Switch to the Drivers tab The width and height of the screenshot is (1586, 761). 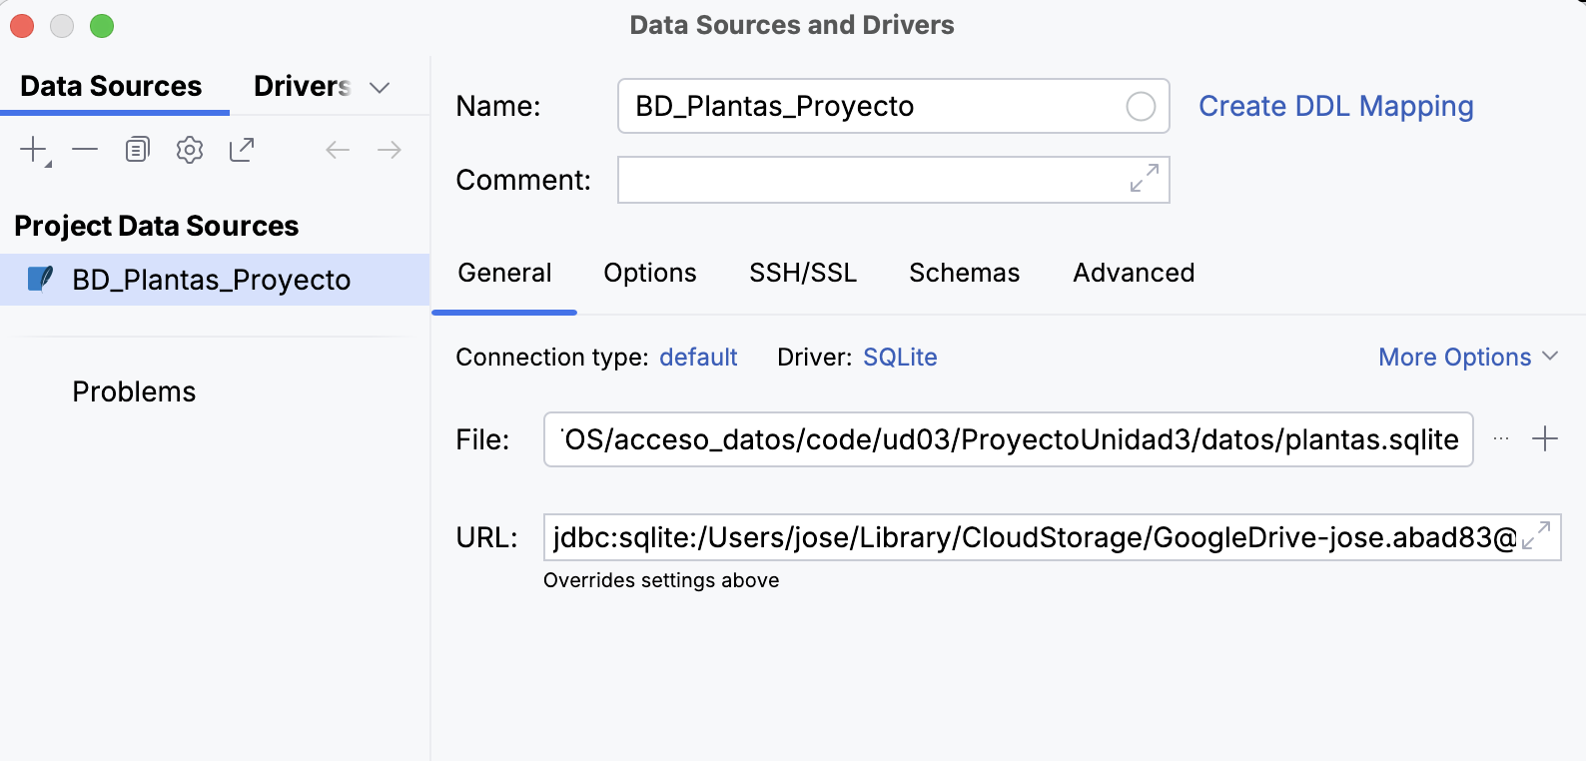(302, 86)
